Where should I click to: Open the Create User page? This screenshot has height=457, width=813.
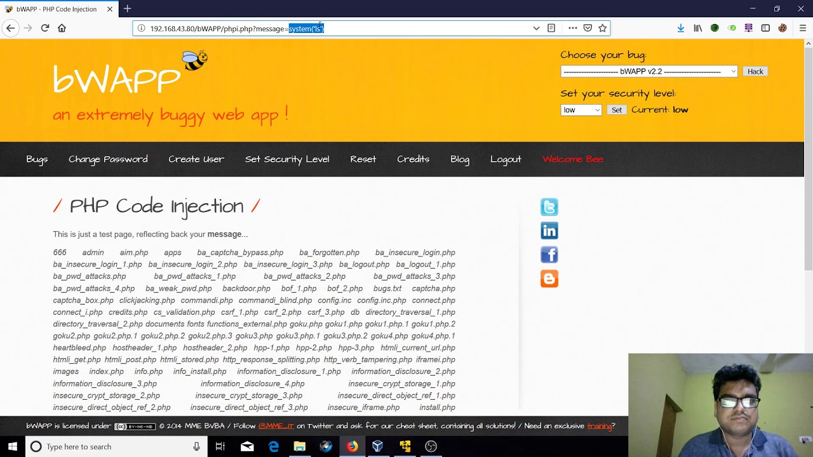pyautogui.click(x=196, y=159)
